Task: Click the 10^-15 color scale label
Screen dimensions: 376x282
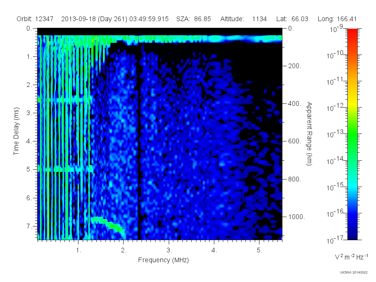Action: point(336,187)
